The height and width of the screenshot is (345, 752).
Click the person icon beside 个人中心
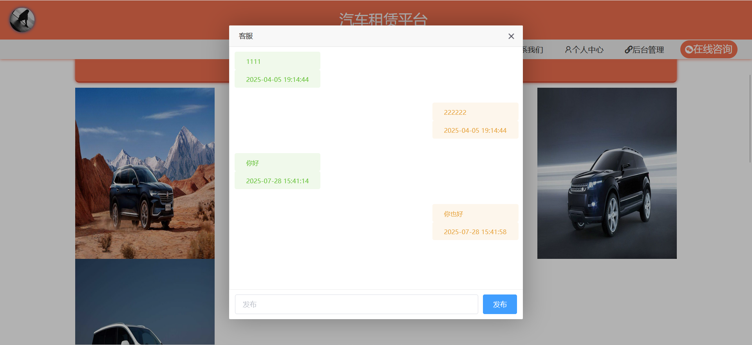tap(568, 50)
